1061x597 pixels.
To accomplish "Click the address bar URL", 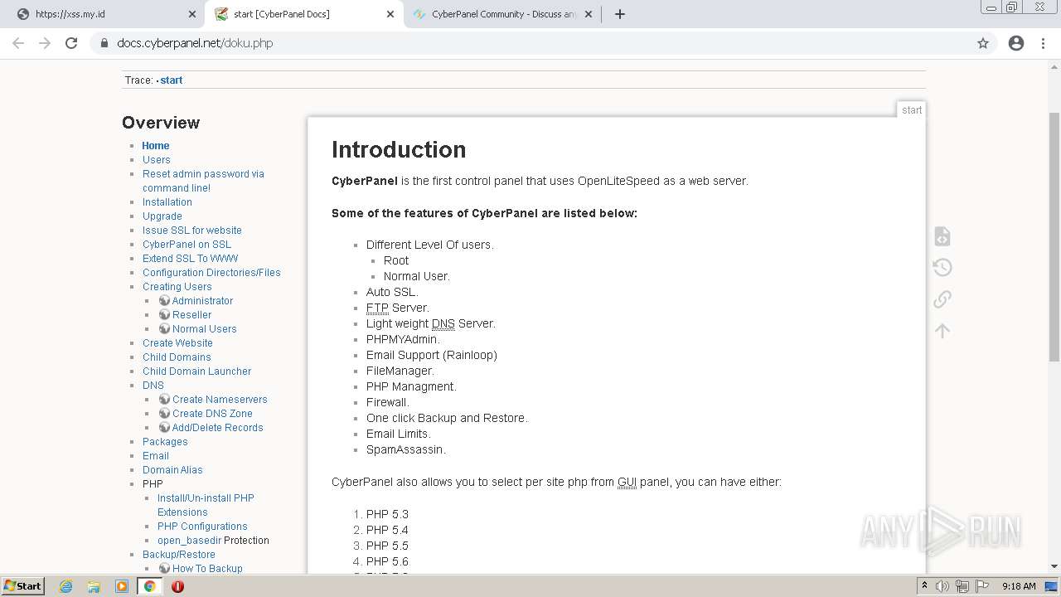I will tap(195, 43).
